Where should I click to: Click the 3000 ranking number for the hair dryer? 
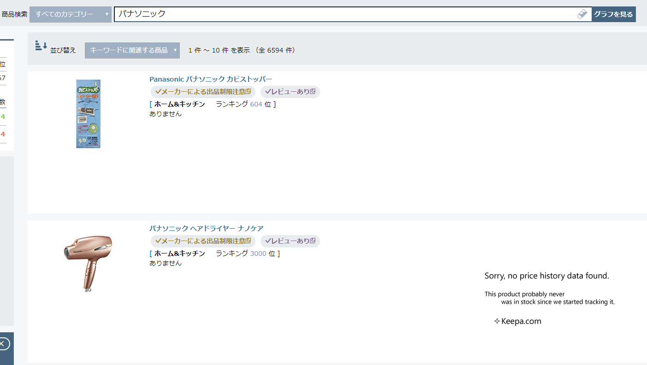click(258, 253)
